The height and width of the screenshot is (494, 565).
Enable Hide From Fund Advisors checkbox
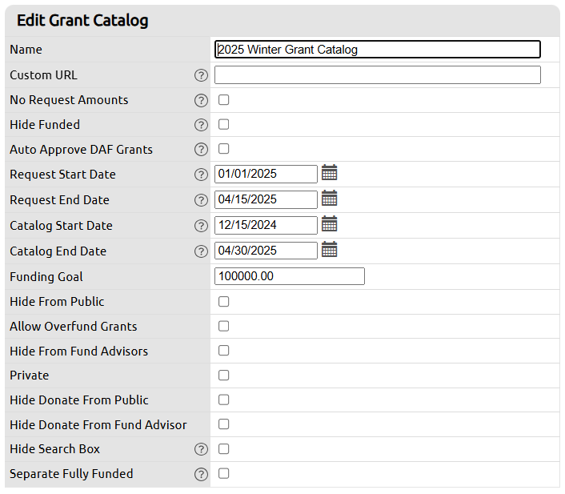click(224, 351)
